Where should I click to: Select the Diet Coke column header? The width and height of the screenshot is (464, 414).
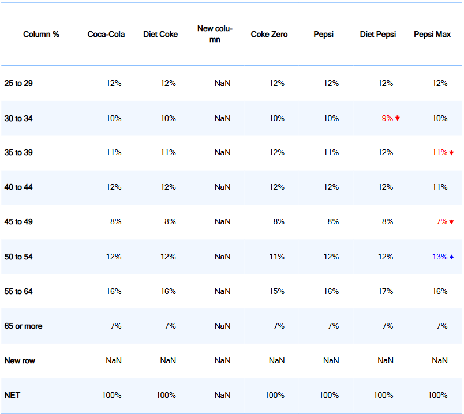coord(160,35)
